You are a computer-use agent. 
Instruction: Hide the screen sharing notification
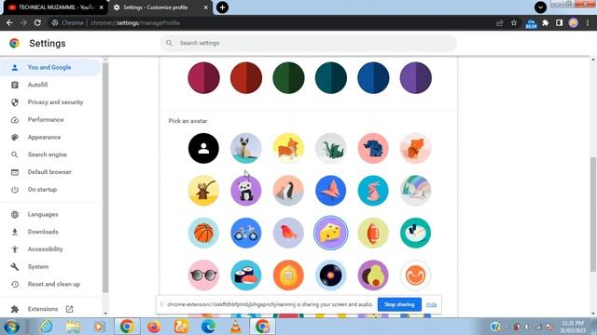[x=431, y=304]
